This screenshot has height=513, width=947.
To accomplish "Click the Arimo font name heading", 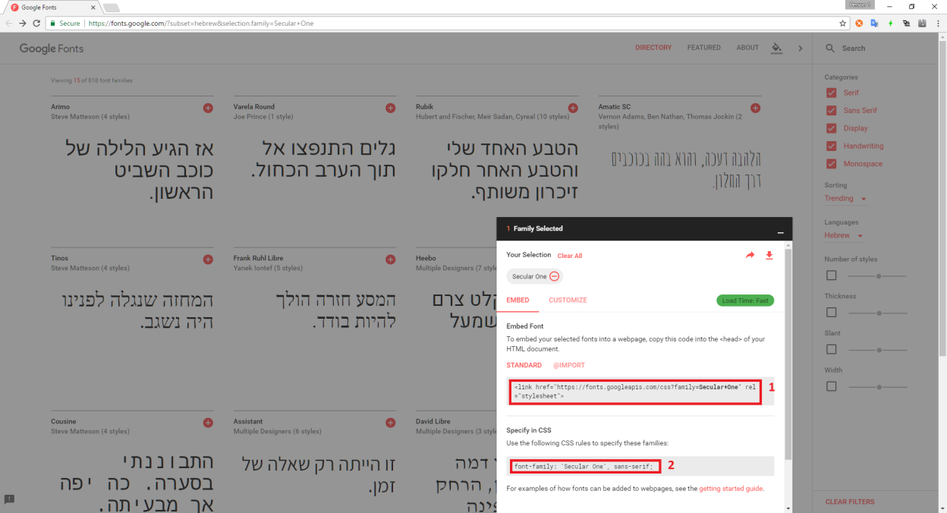I will [x=60, y=107].
